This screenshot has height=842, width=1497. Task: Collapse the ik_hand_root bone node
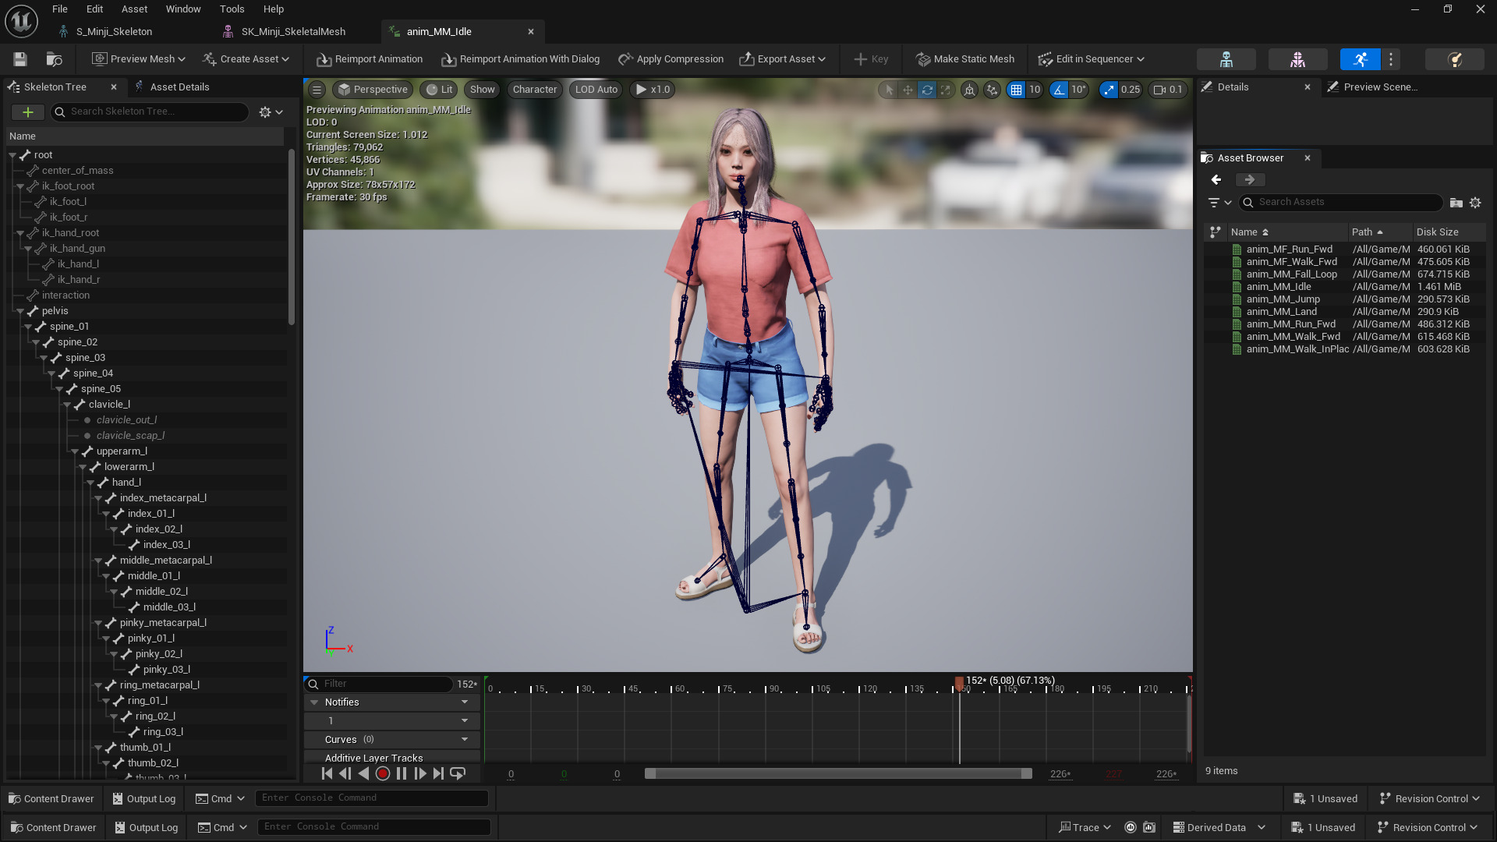[21, 233]
